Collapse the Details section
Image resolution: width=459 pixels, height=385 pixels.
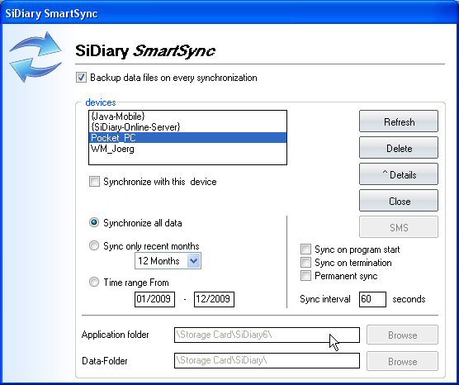399,174
